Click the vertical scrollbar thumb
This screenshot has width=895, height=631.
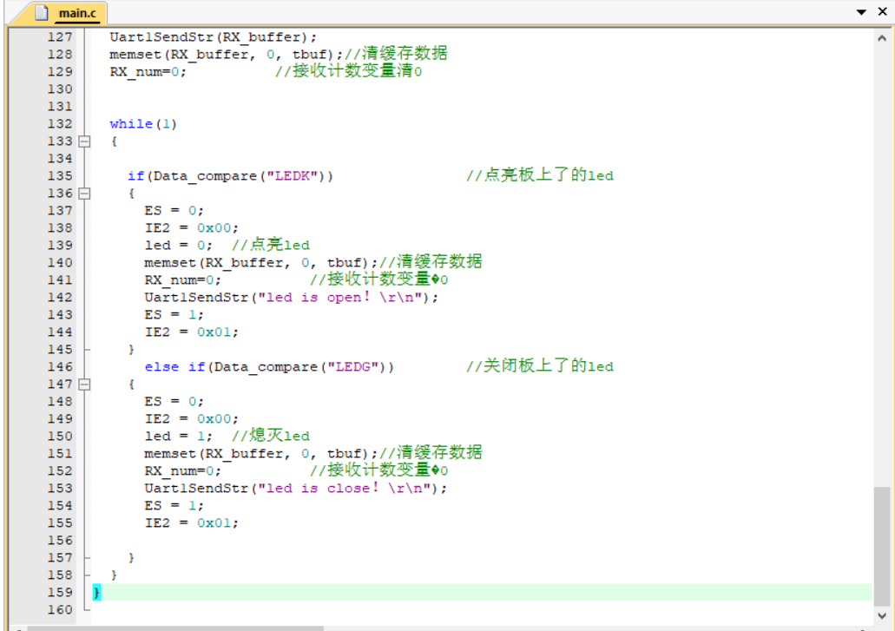pos(881,545)
